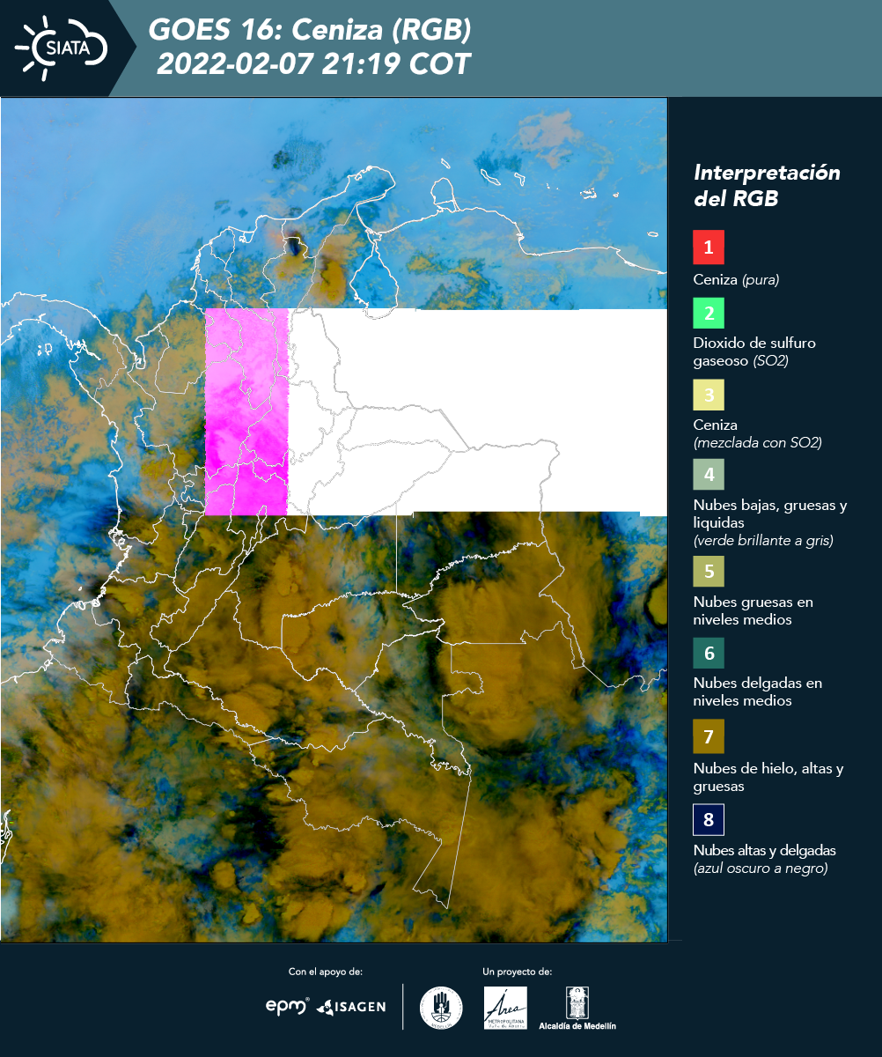Click the SIATA sun-cloud logo
This screenshot has height=1057, width=882.
click(x=62, y=48)
